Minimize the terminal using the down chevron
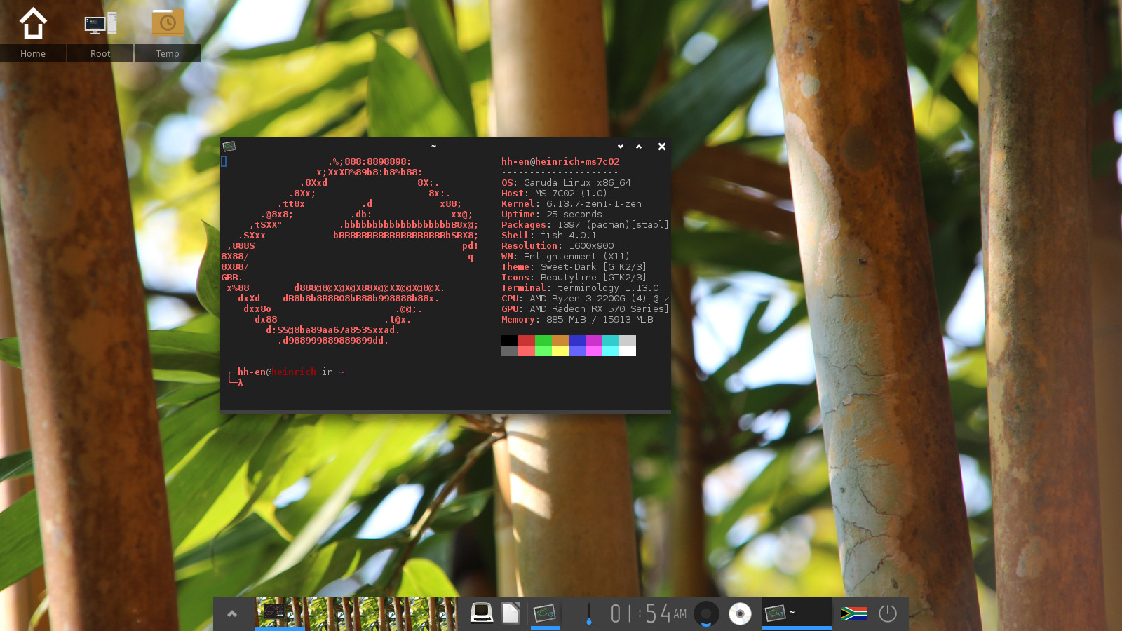1122x631 pixels. 621,147
